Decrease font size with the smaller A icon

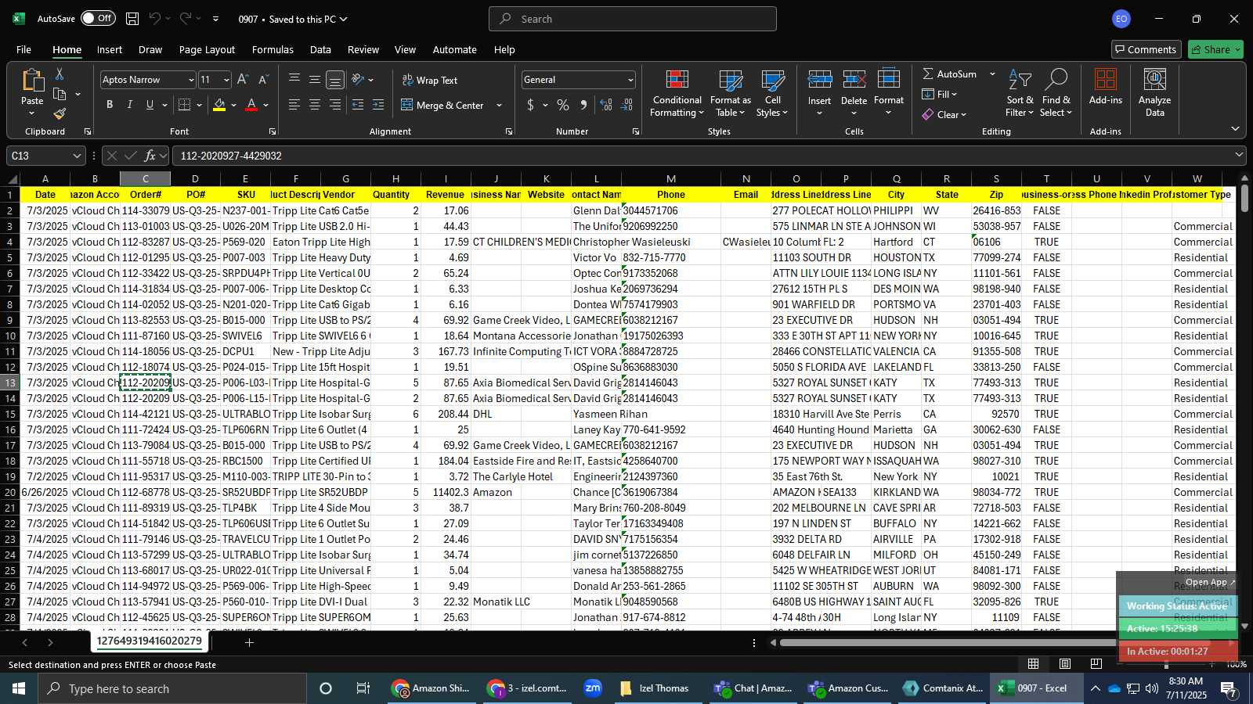pyautogui.click(x=263, y=80)
